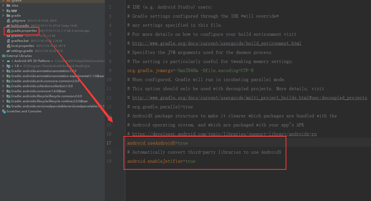Click the build.gradle Gradle elephant icon
The width and height of the screenshot is (371, 201).
point(9,25)
